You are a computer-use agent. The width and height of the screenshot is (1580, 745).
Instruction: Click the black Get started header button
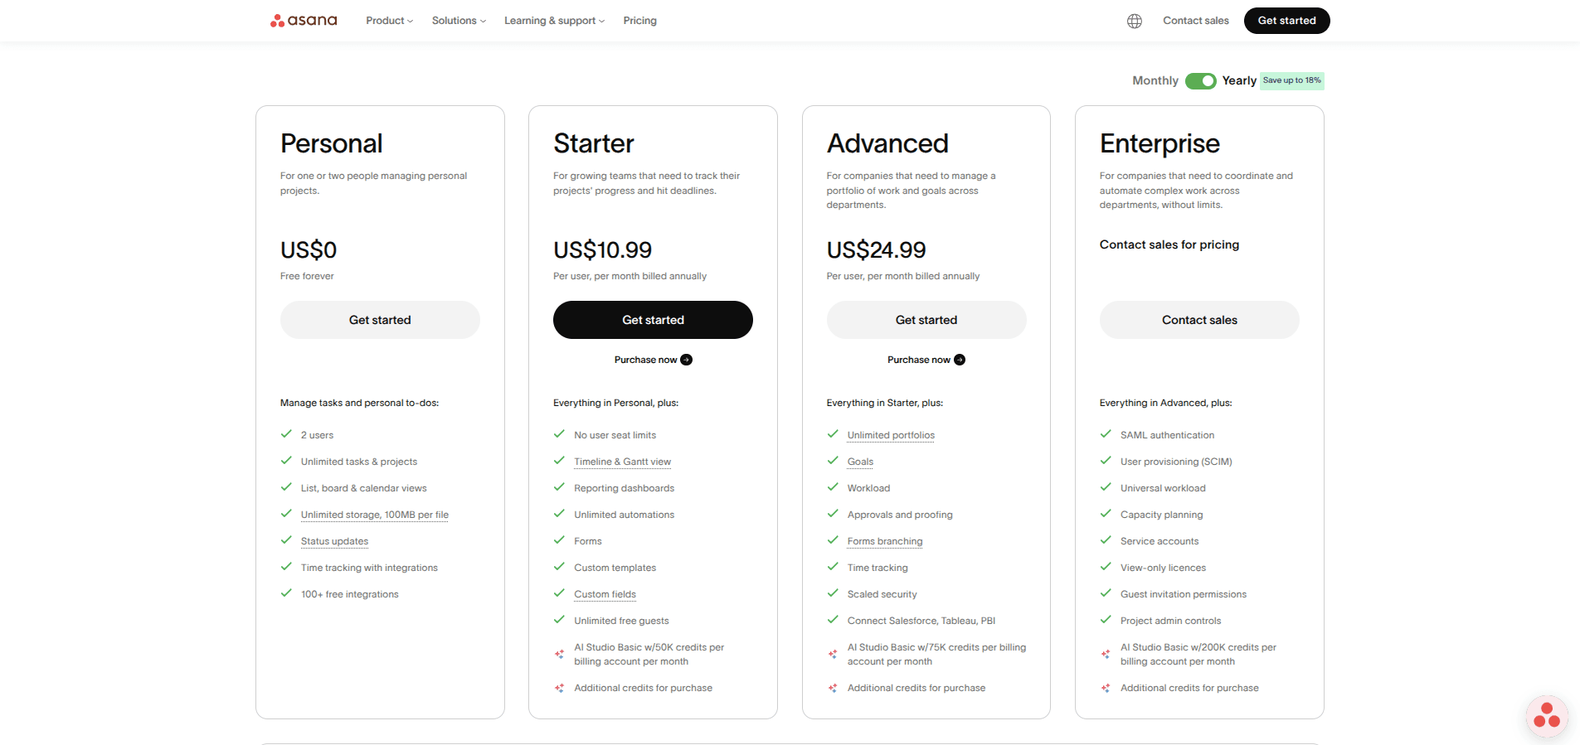click(1286, 21)
